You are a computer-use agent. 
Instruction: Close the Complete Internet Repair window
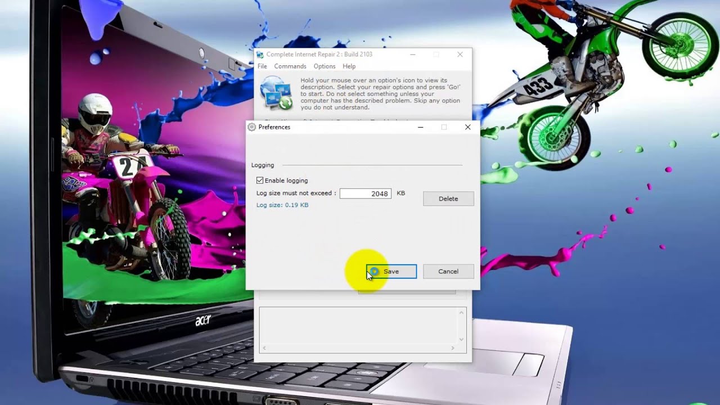coord(460,55)
